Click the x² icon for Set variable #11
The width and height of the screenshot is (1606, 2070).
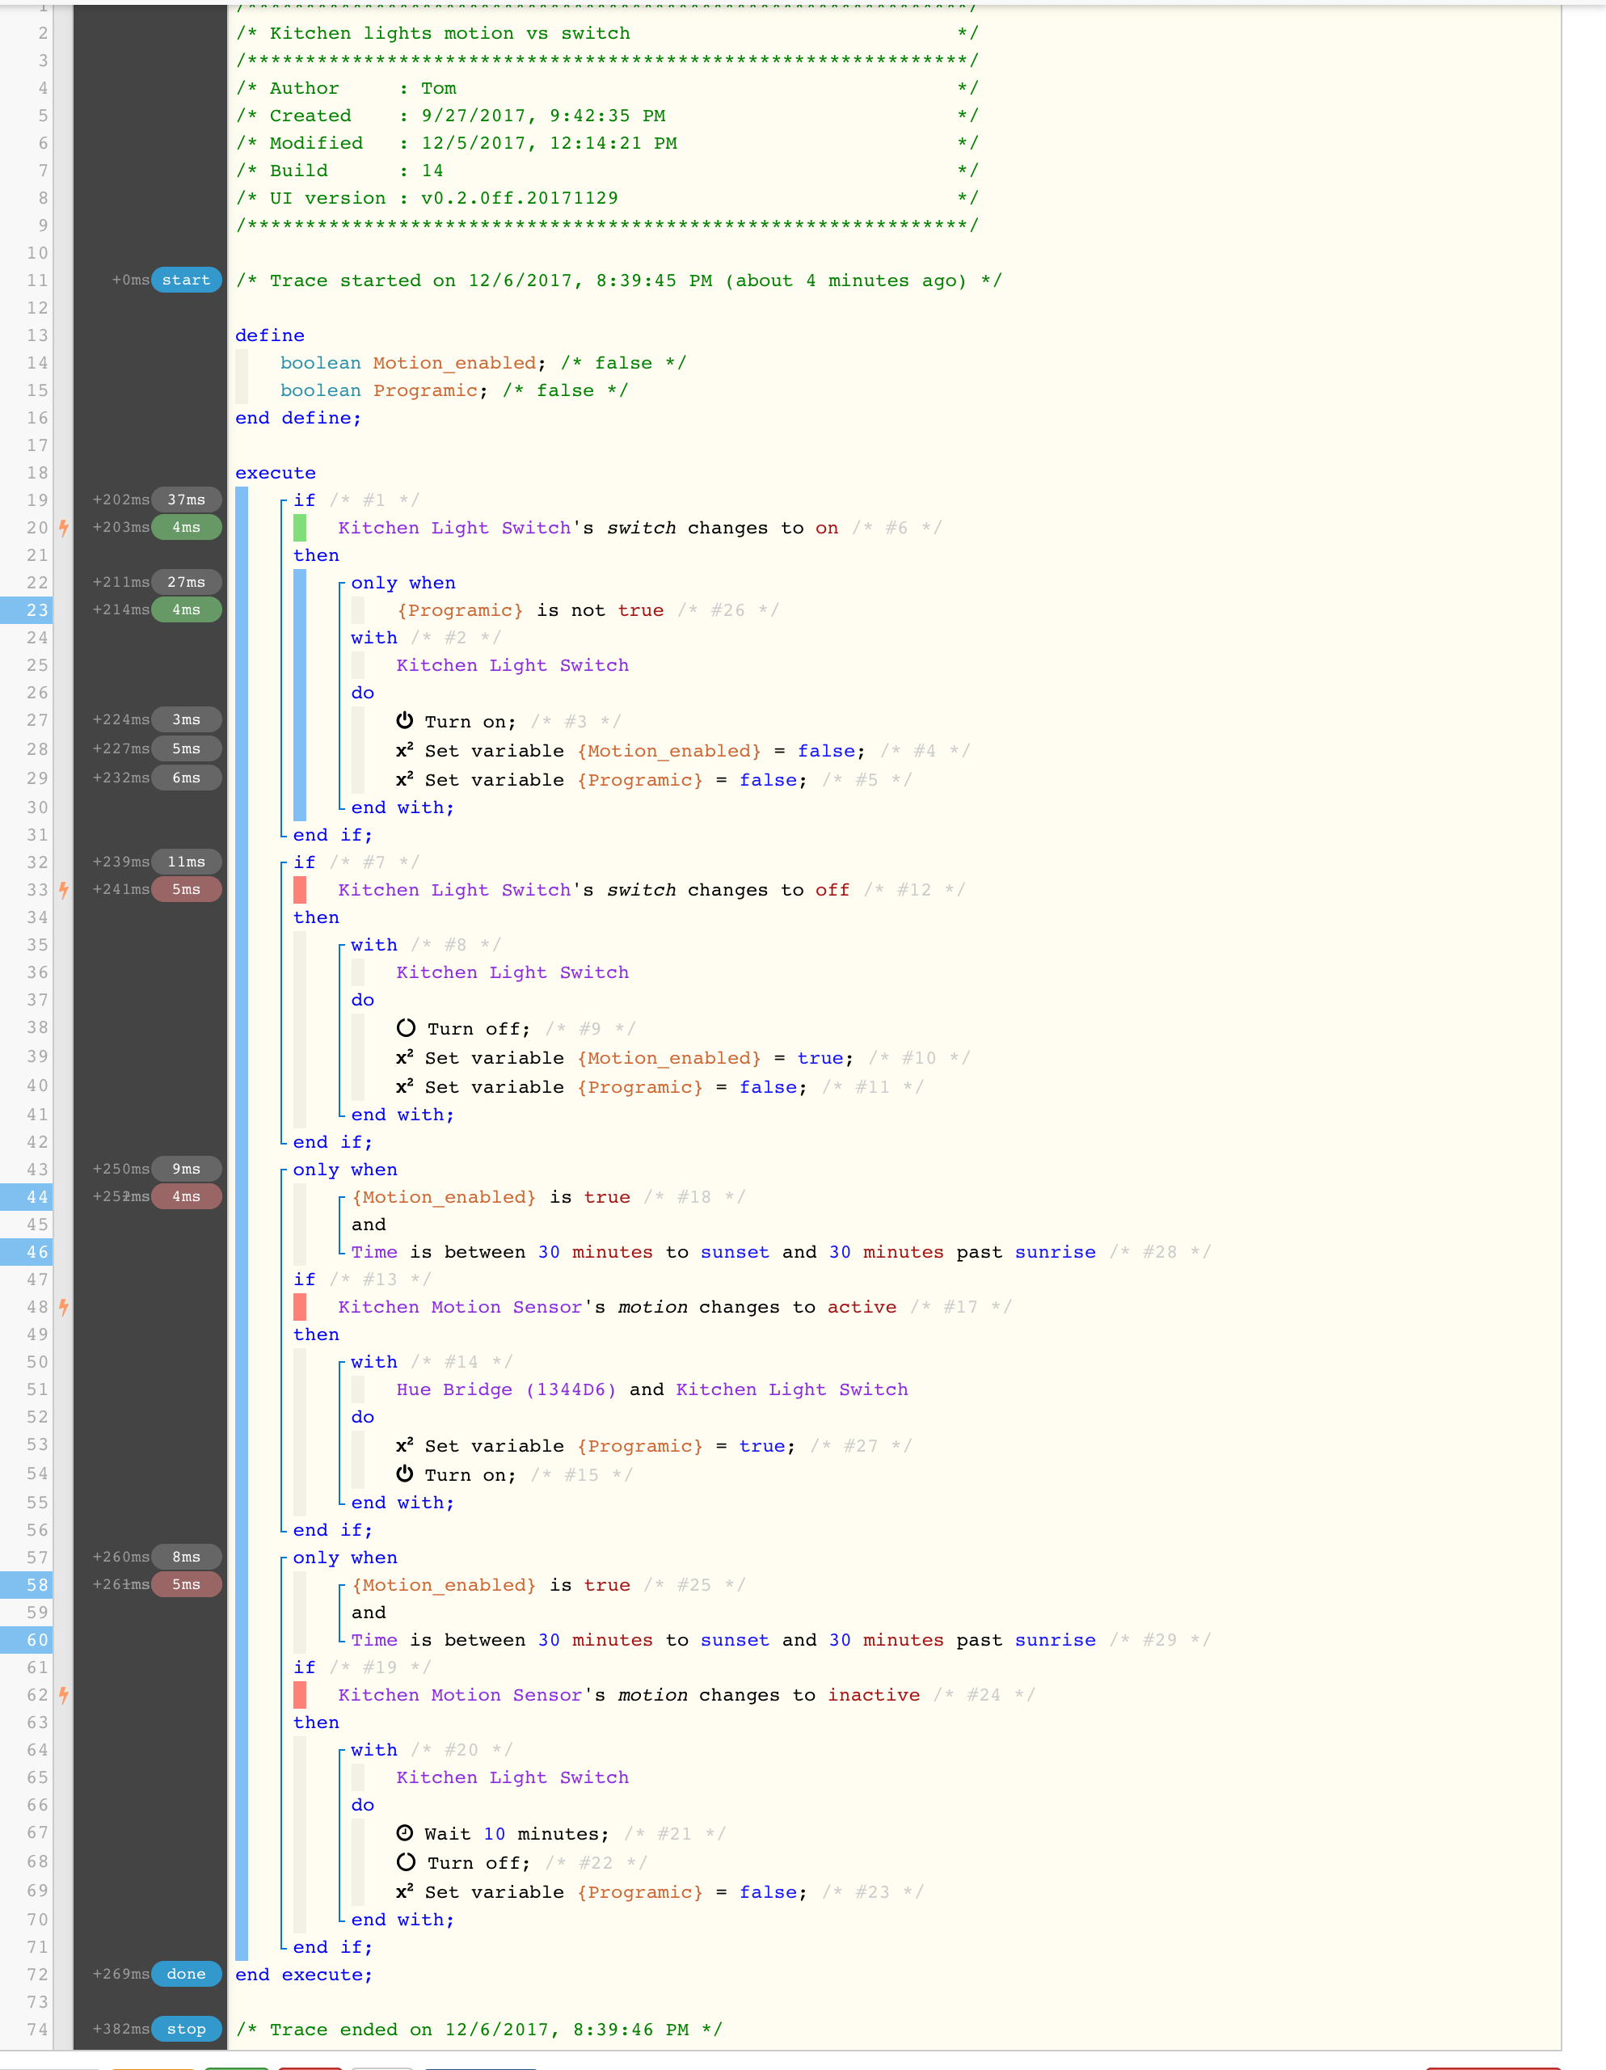(x=404, y=1086)
